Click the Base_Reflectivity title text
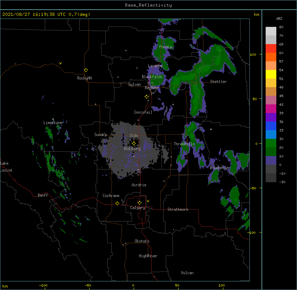 pos(148,5)
